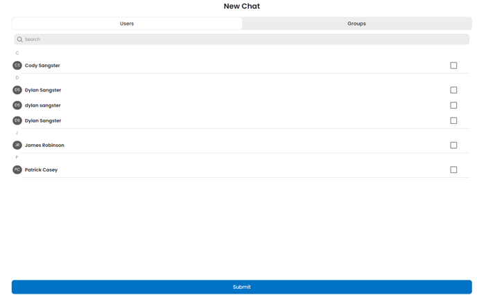This screenshot has height=295, width=477.
Task: Click the blue Submit button
Action: [241, 287]
